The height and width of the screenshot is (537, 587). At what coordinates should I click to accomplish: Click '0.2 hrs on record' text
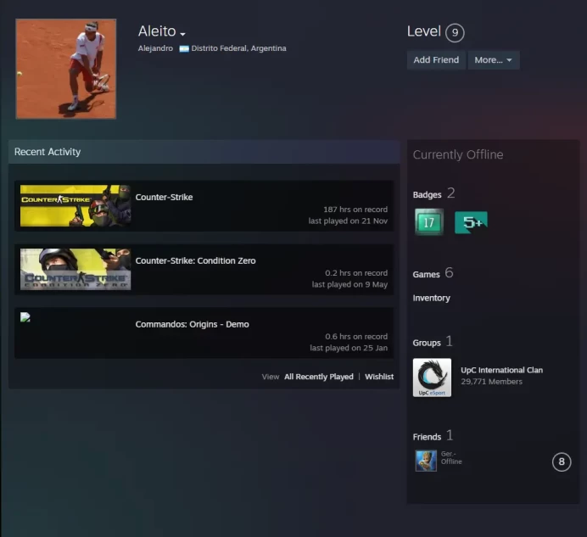click(x=356, y=273)
